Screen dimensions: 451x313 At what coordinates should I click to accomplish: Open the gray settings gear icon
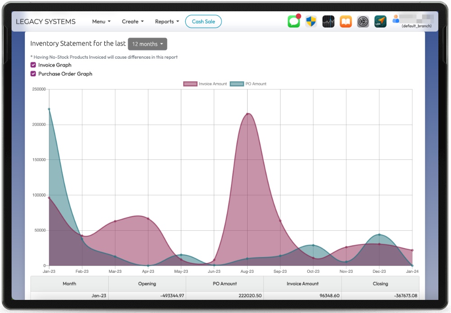point(363,22)
